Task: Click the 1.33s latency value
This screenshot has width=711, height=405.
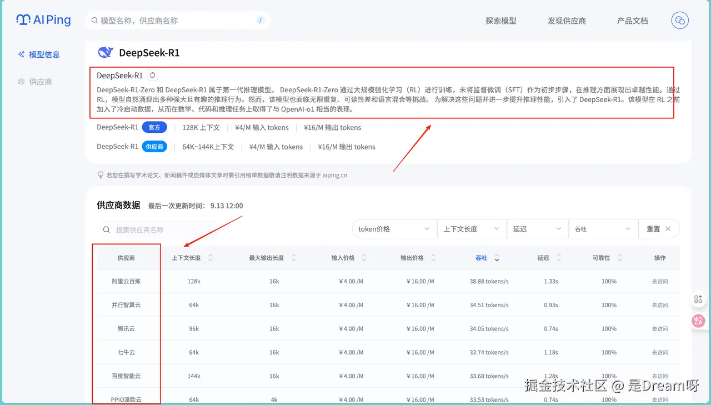Action: click(551, 282)
